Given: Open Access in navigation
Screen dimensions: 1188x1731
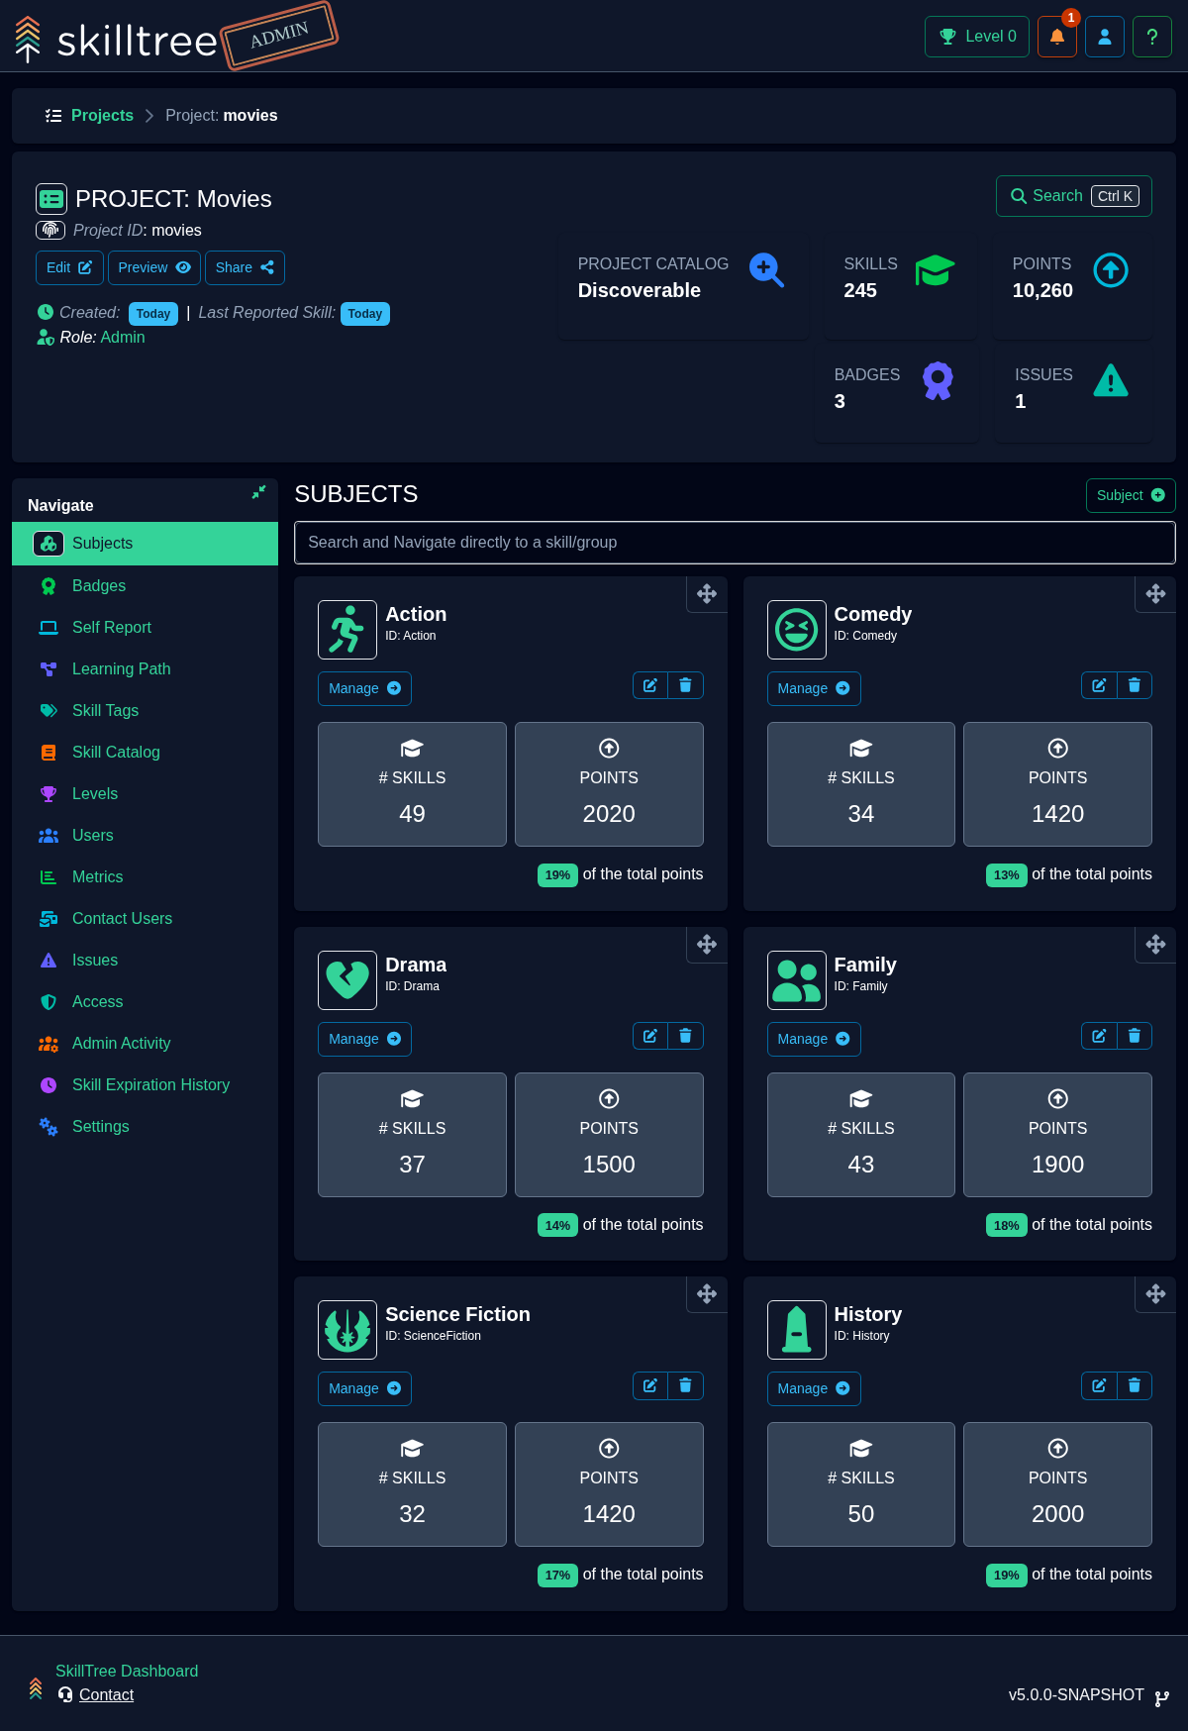Looking at the screenshot, I should point(145,1001).
